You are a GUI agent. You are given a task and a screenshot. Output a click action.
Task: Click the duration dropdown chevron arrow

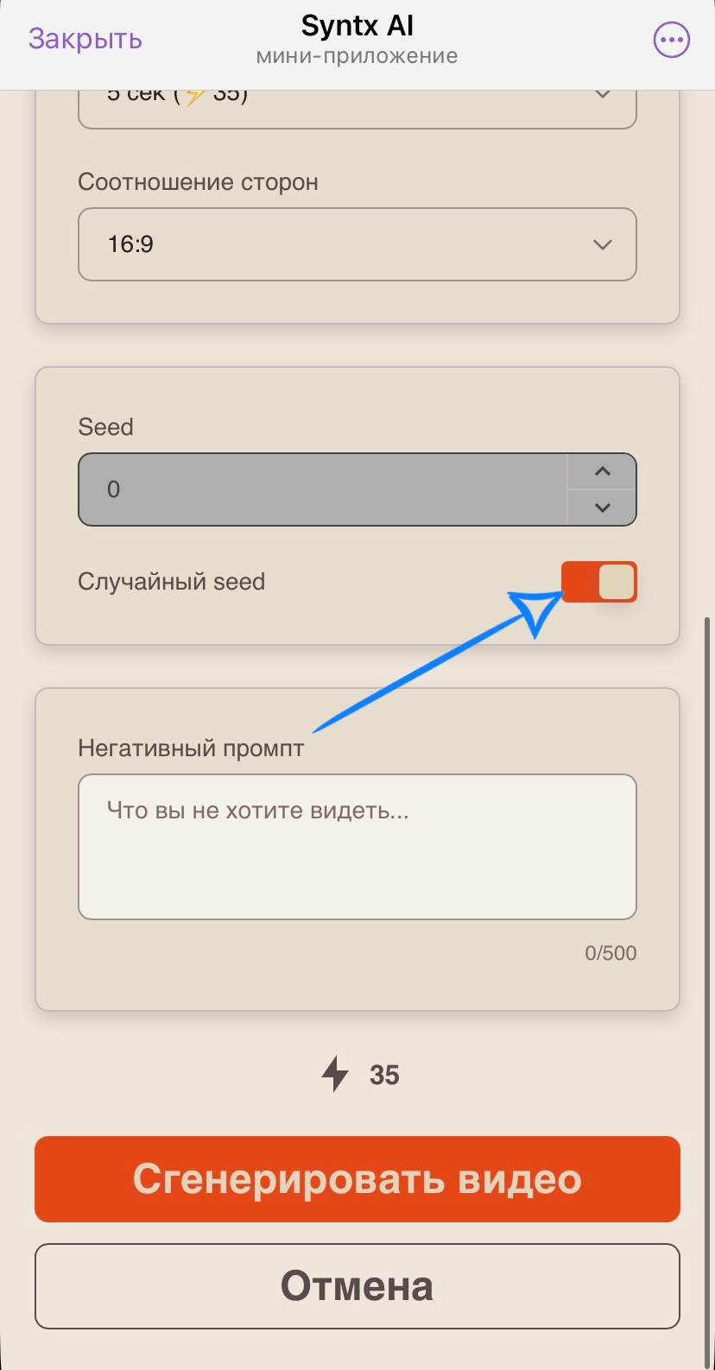pyautogui.click(x=603, y=95)
